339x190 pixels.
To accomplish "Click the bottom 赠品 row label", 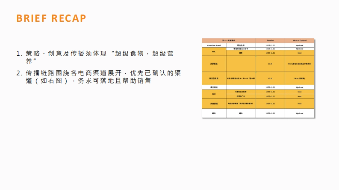I will point(214,113).
